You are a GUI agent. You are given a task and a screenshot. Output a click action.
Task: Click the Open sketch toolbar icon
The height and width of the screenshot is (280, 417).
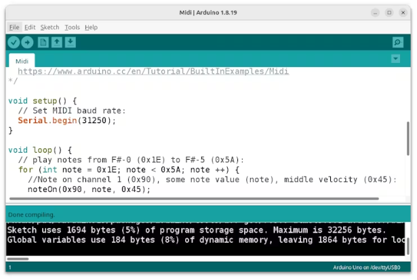click(57, 43)
